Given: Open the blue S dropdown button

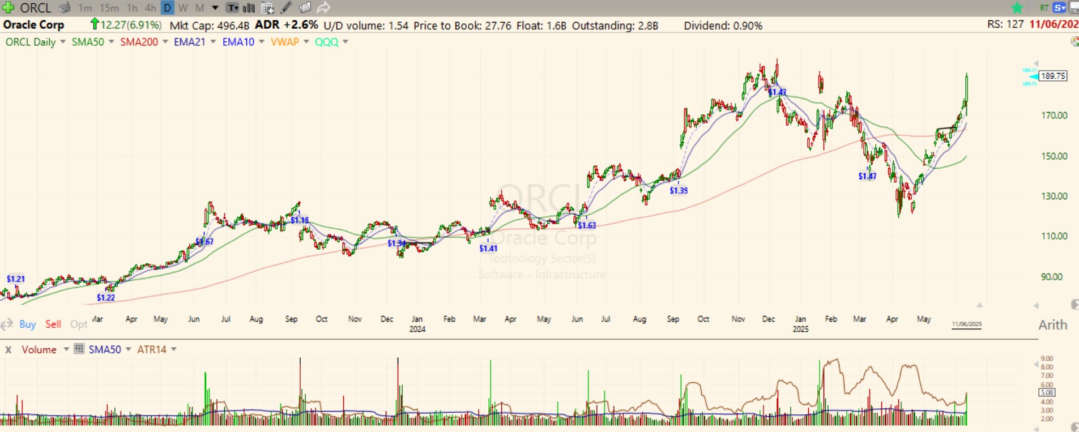Looking at the screenshot, I should [1059, 8].
